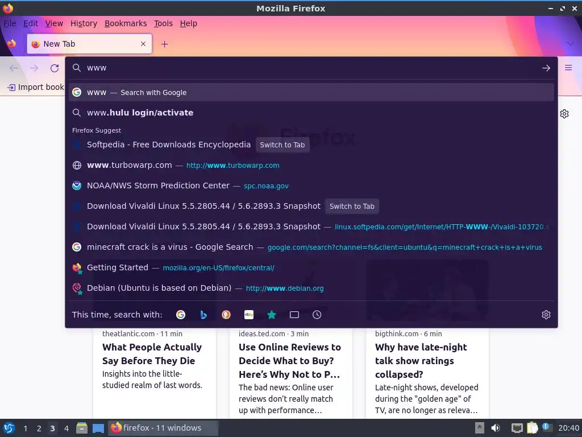Open 'Why have late-night talk show ratings collapsed?' article
582x437 pixels.
[x=421, y=360]
